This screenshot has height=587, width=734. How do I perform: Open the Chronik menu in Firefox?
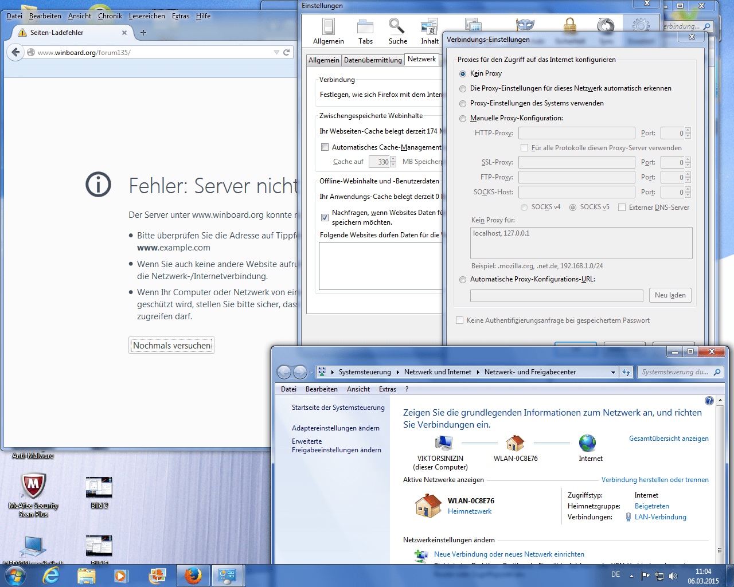110,16
